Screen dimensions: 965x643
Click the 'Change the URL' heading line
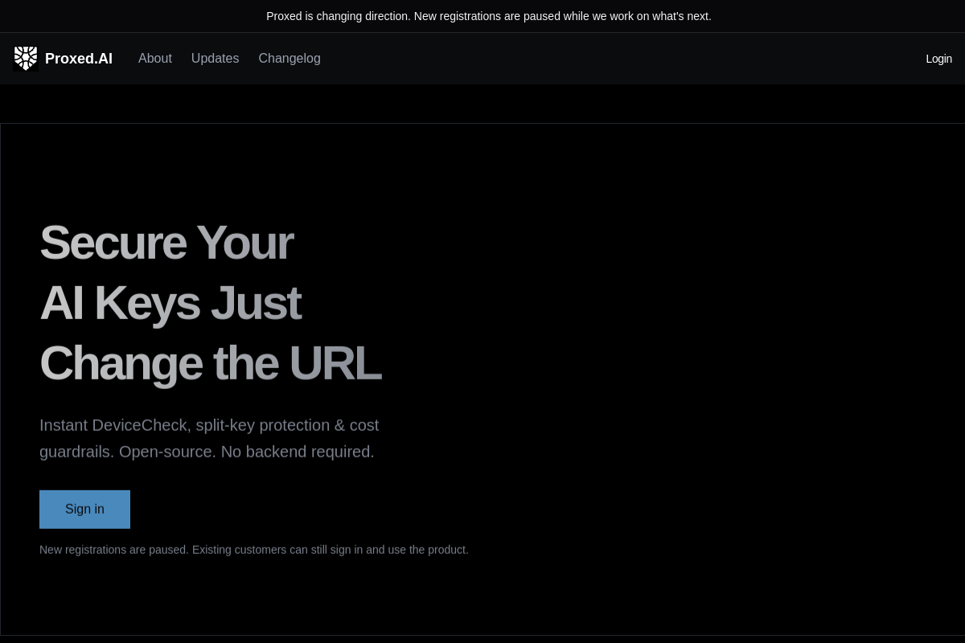(x=211, y=363)
